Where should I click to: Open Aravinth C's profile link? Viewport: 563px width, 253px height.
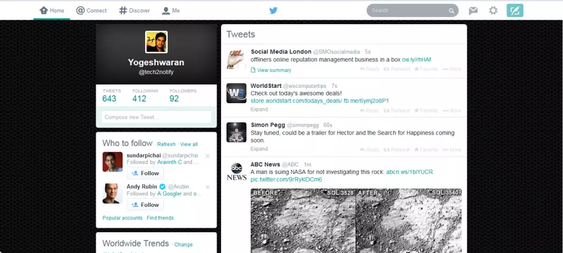[x=169, y=162]
